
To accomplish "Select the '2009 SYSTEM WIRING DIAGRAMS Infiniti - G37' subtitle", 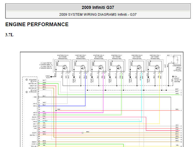I will pyautogui.click(x=98, y=14).
